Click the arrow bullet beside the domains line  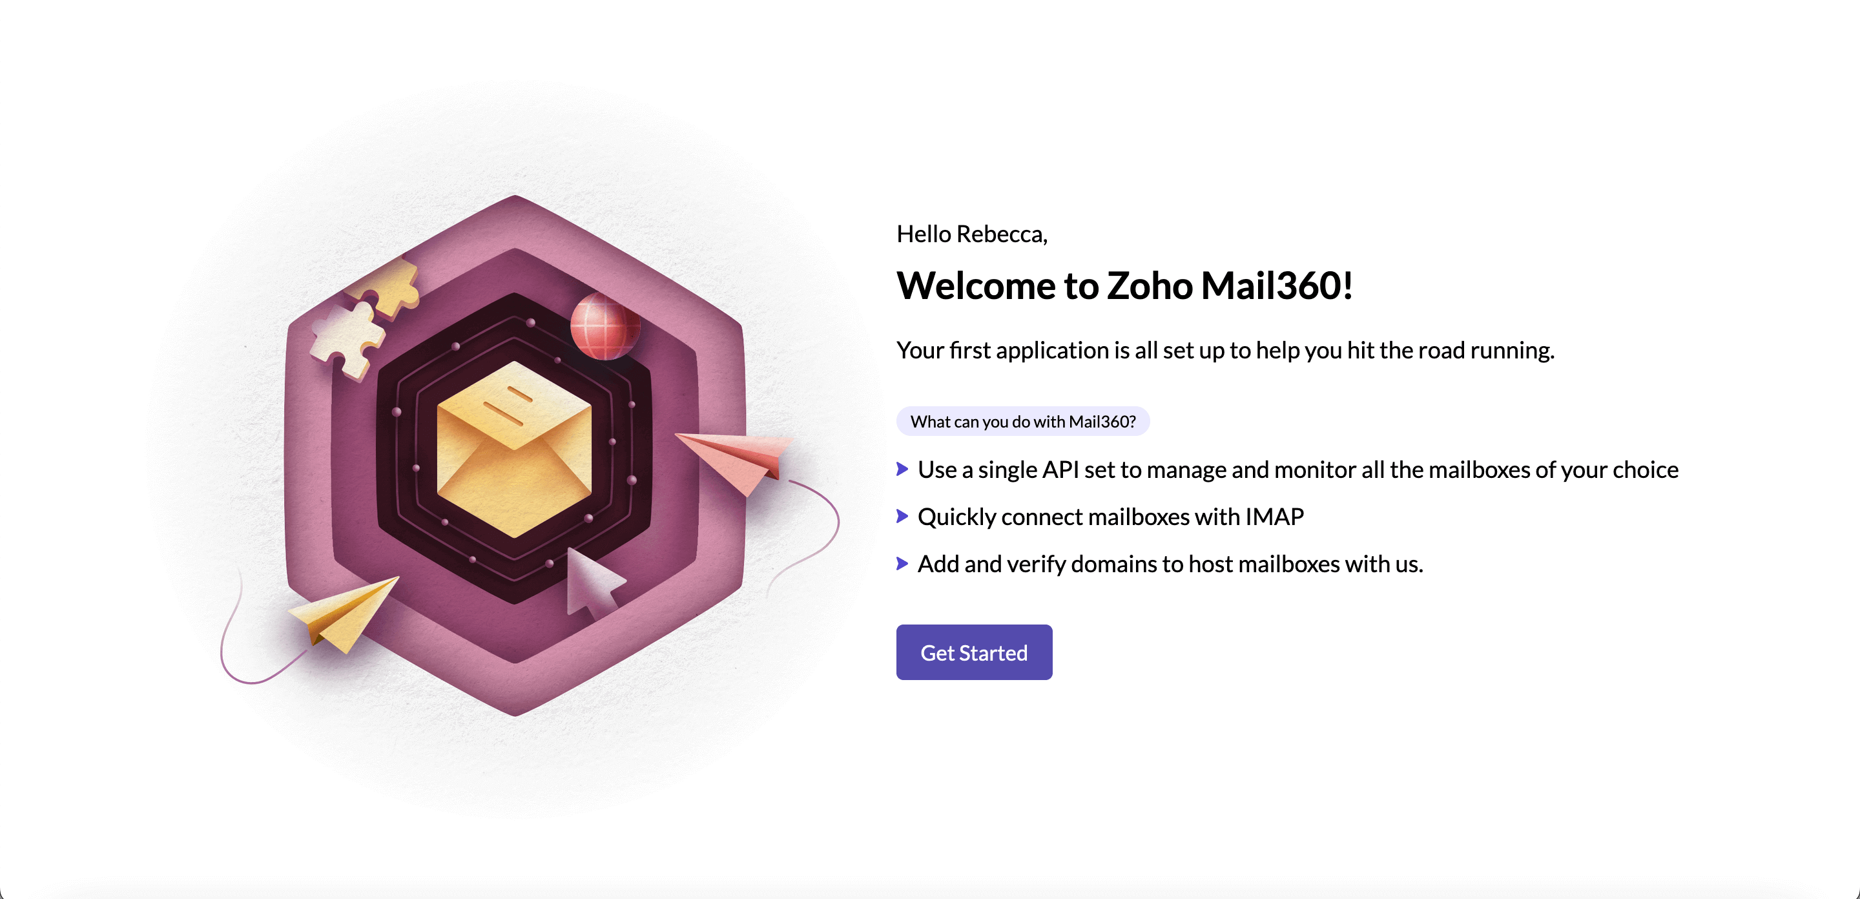(x=902, y=563)
